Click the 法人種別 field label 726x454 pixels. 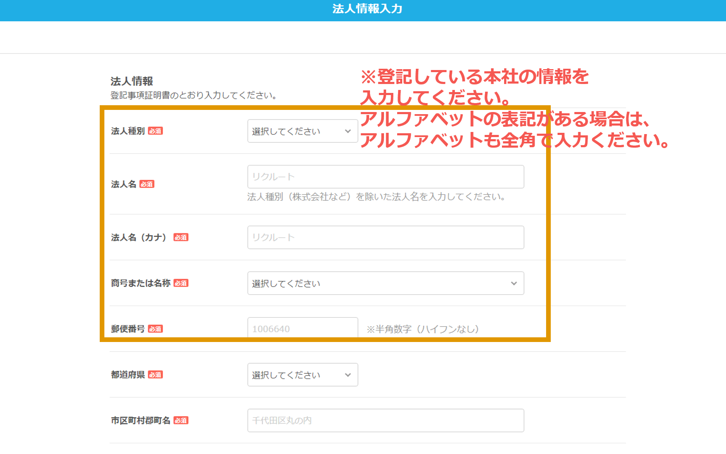(x=128, y=131)
